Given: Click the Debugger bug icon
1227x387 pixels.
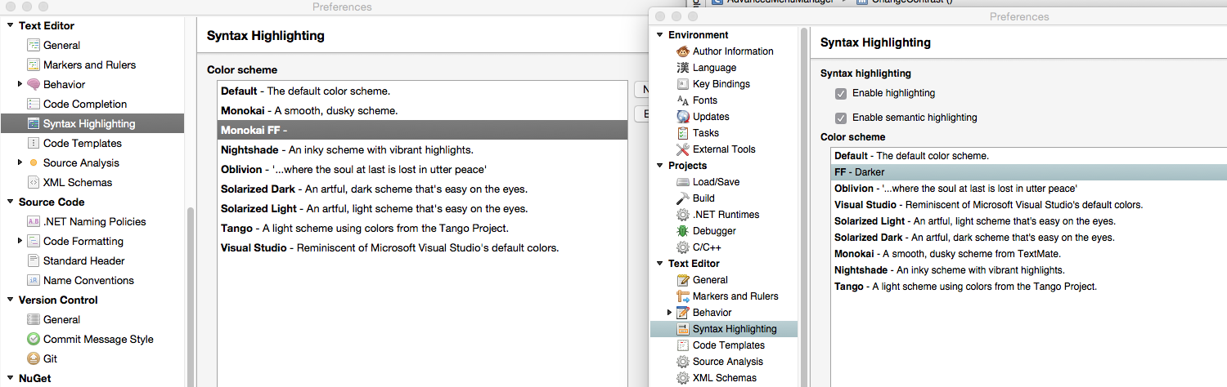Looking at the screenshot, I should point(683,231).
